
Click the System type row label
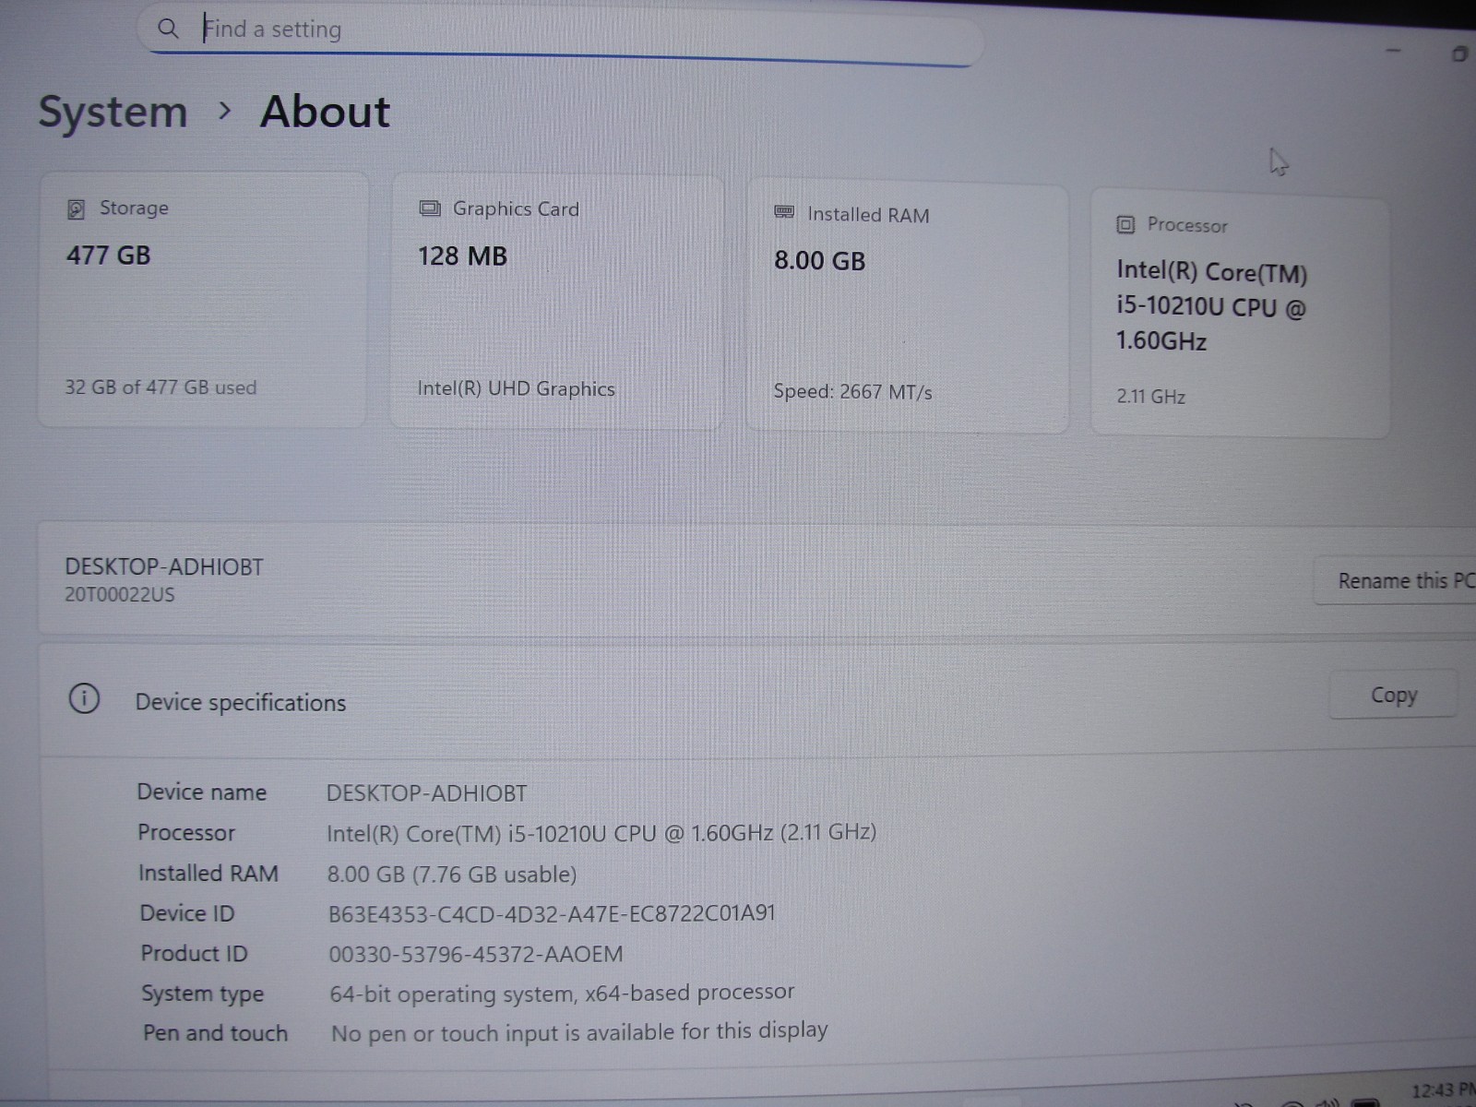pyautogui.click(x=202, y=994)
